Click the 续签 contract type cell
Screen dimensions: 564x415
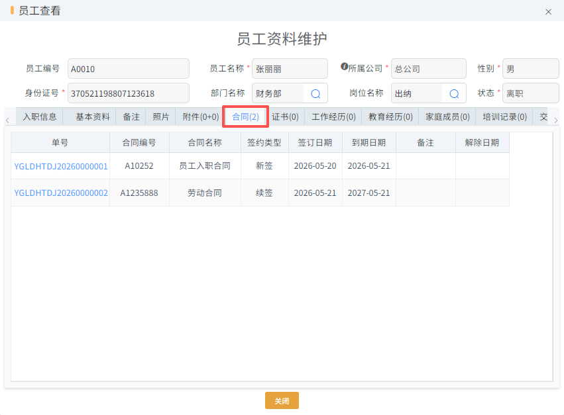(x=264, y=193)
